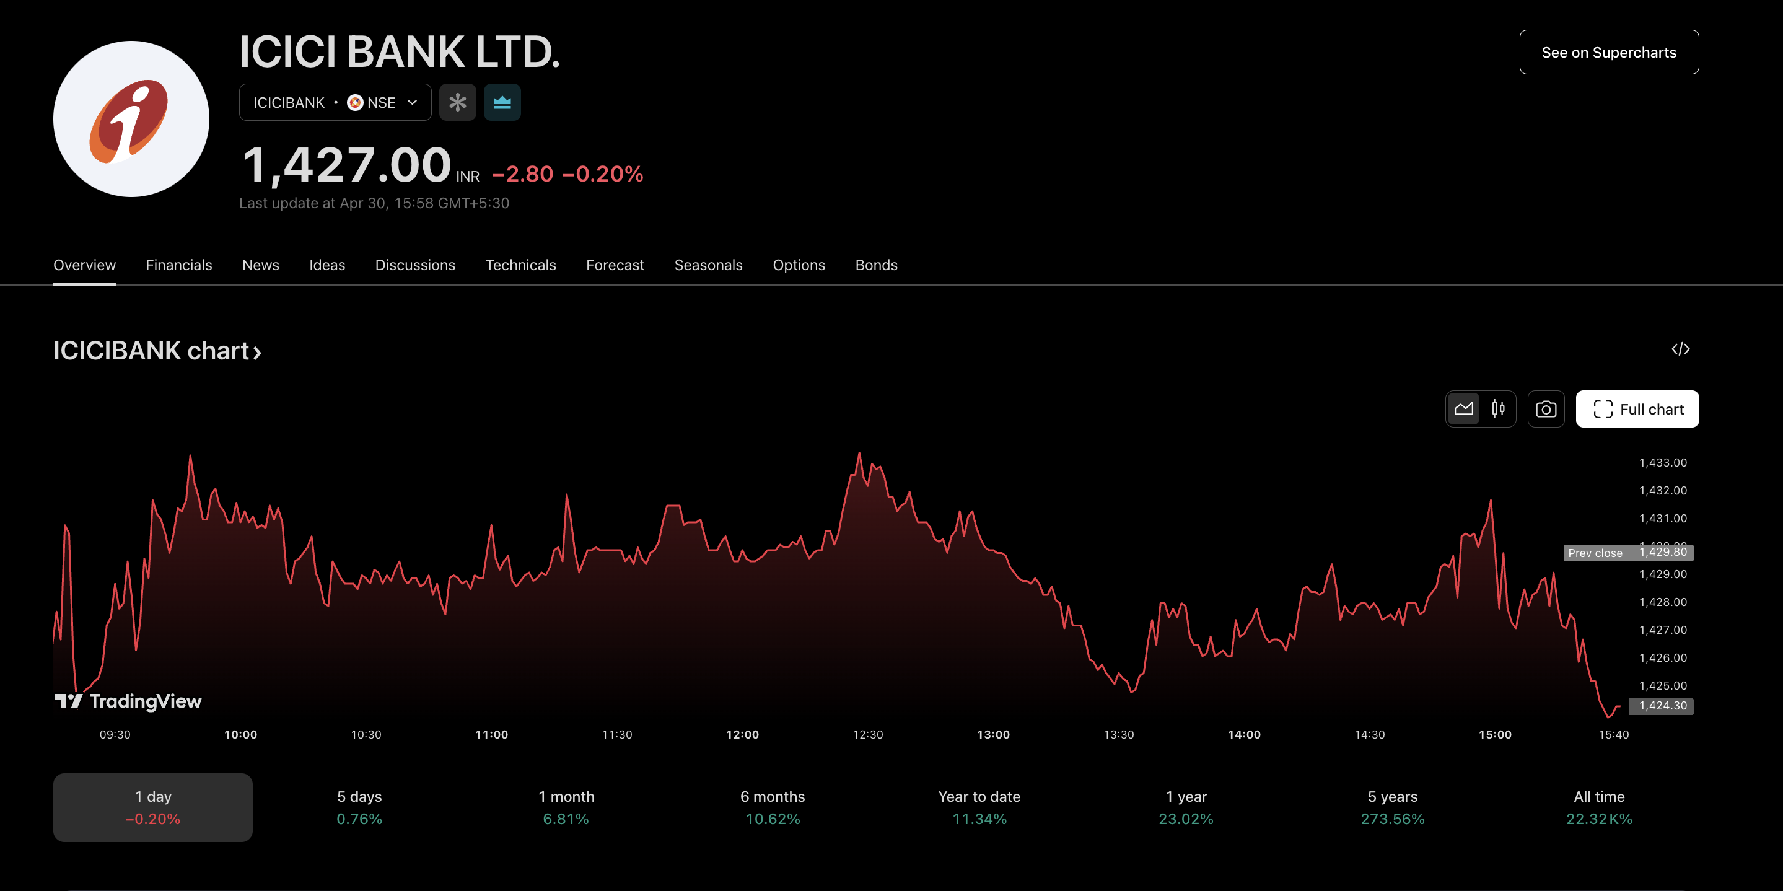Click the 10:00 time axis label
The height and width of the screenshot is (891, 1783).
pos(240,734)
